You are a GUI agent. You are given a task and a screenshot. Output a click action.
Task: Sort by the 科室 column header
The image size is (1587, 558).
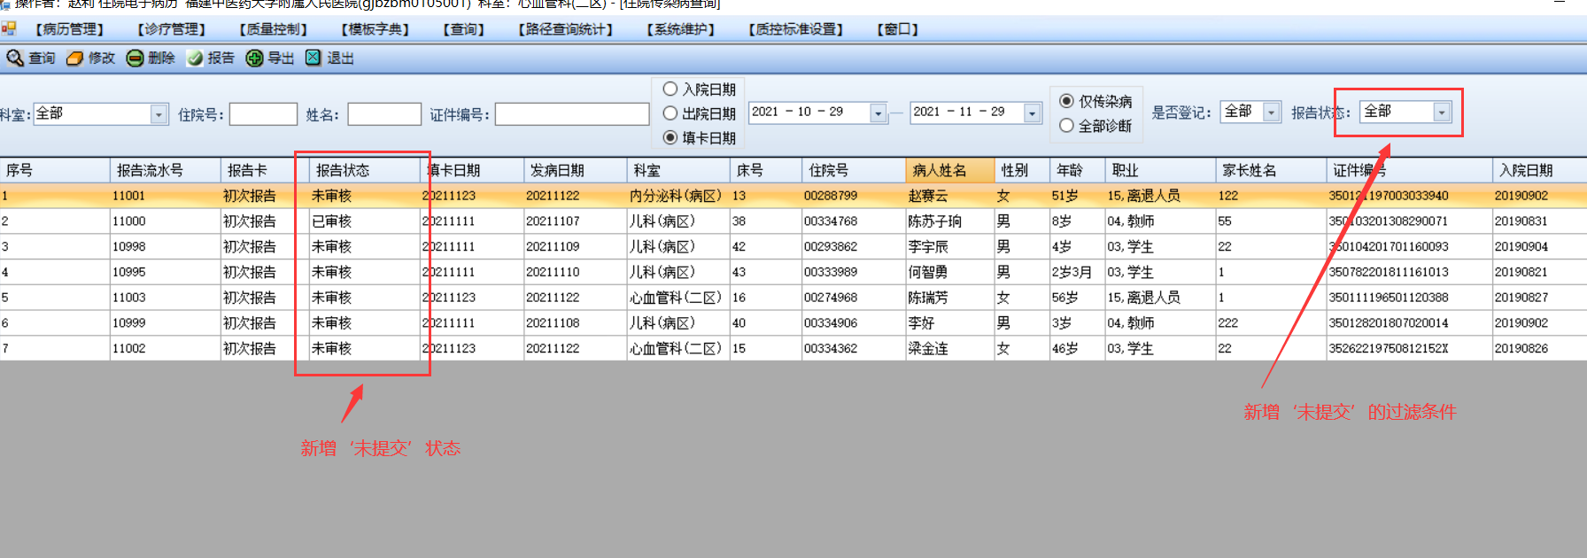pos(678,170)
